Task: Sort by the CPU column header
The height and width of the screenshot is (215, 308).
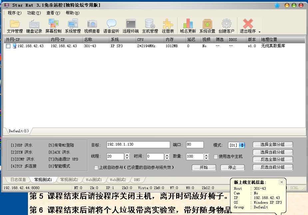Action: (150, 40)
